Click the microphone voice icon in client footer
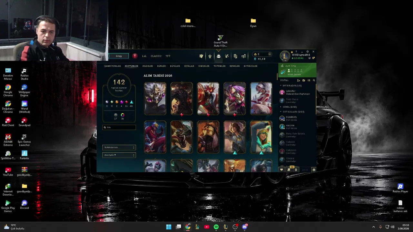 click(296, 169)
